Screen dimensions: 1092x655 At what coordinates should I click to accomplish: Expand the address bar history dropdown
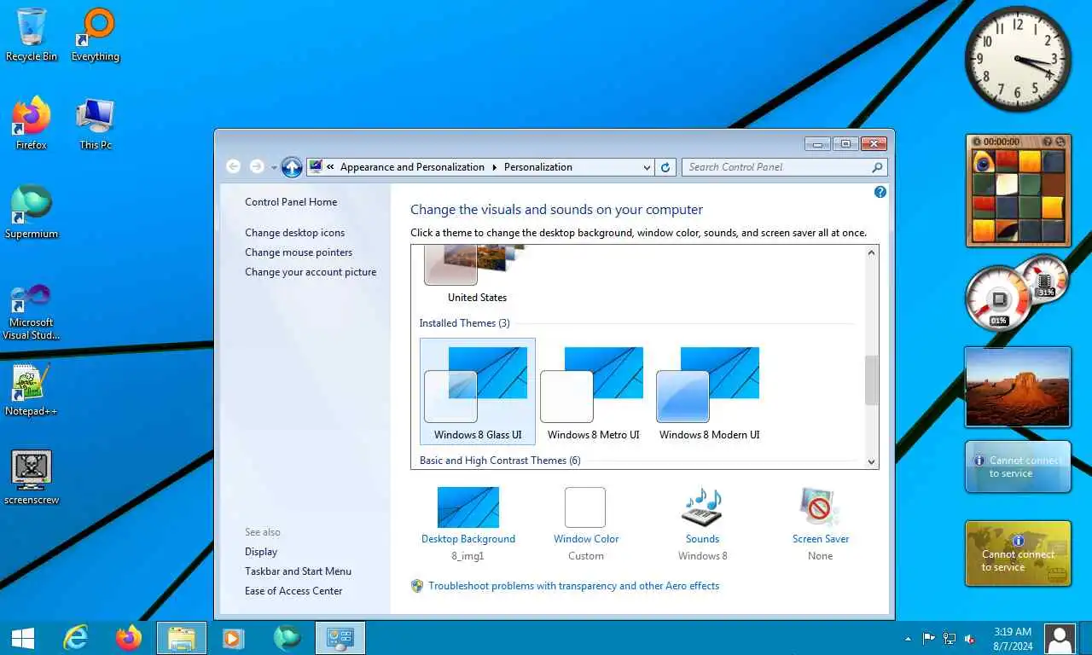pyautogui.click(x=647, y=168)
